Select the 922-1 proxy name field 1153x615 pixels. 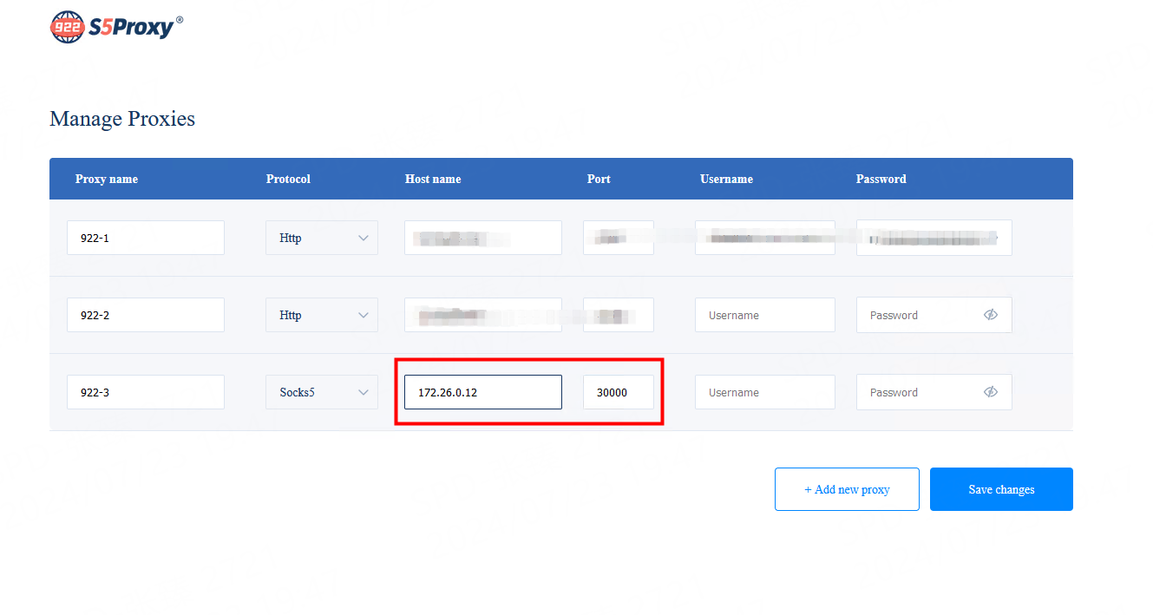pos(146,238)
